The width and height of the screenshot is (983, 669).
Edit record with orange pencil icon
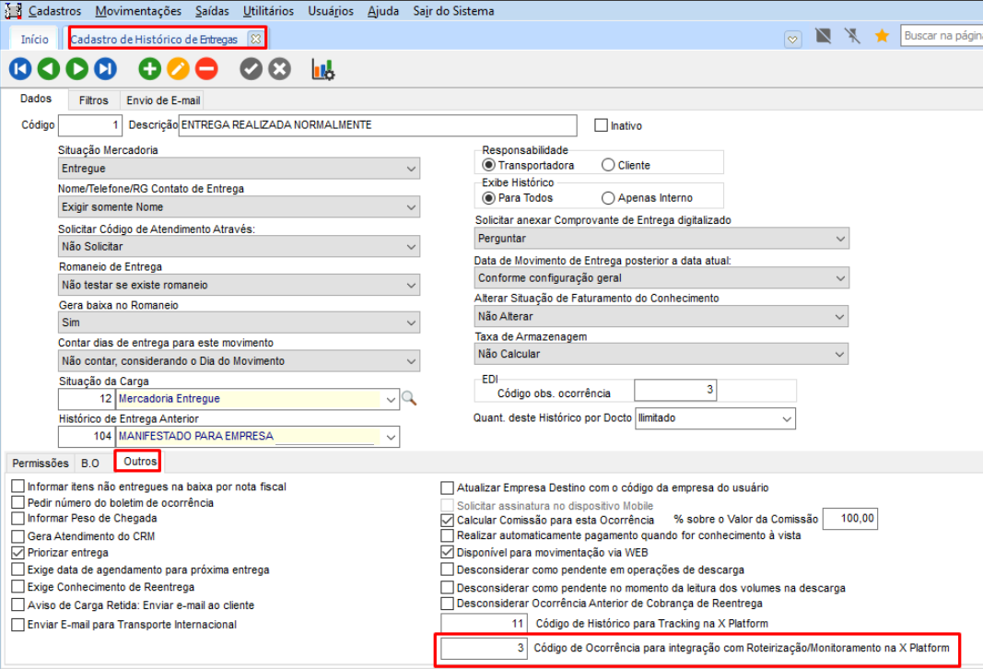pyautogui.click(x=178, y=69)
